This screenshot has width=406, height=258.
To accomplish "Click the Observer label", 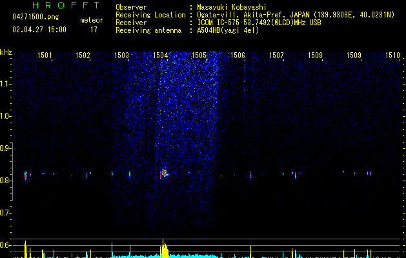I will point(131,7).
